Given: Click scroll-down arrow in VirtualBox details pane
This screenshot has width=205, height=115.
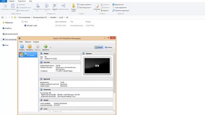Looking at the screenshot, I should point(114,111).
